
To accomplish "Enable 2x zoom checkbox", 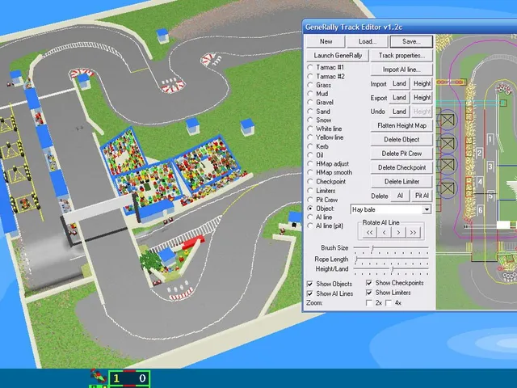I will click(369, 303).
